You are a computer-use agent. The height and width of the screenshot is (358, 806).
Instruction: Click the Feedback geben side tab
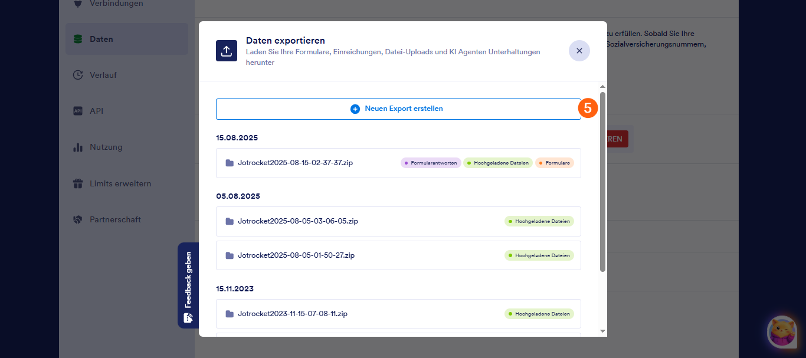188,285
